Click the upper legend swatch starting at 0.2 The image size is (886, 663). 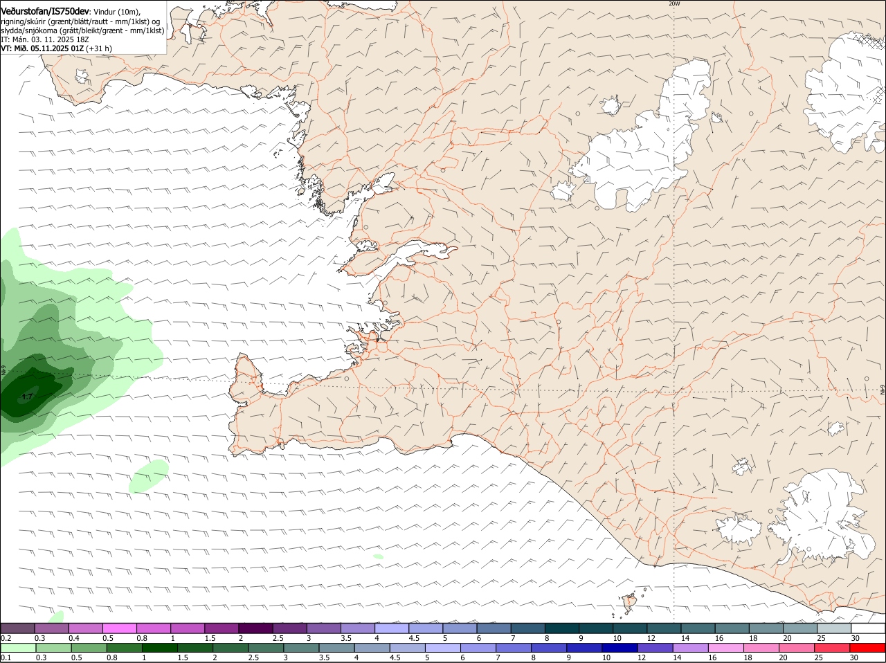click(x=17, y=628)
